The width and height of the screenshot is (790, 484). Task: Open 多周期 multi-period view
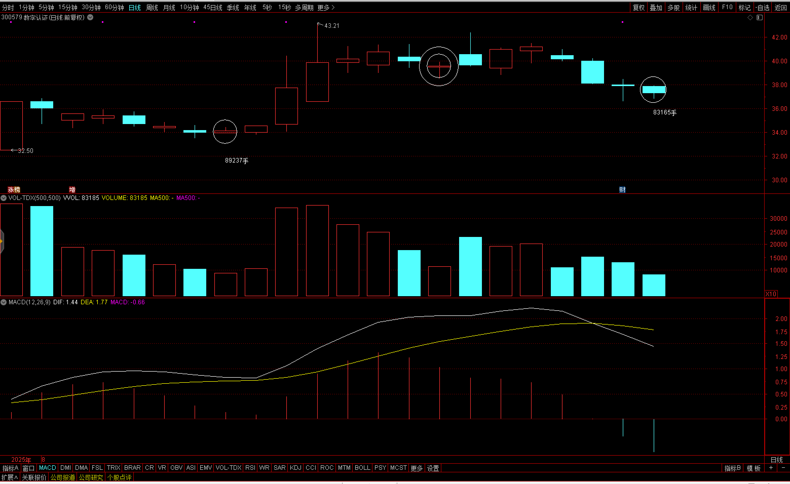pyautogui.click(x=304, y=7)
